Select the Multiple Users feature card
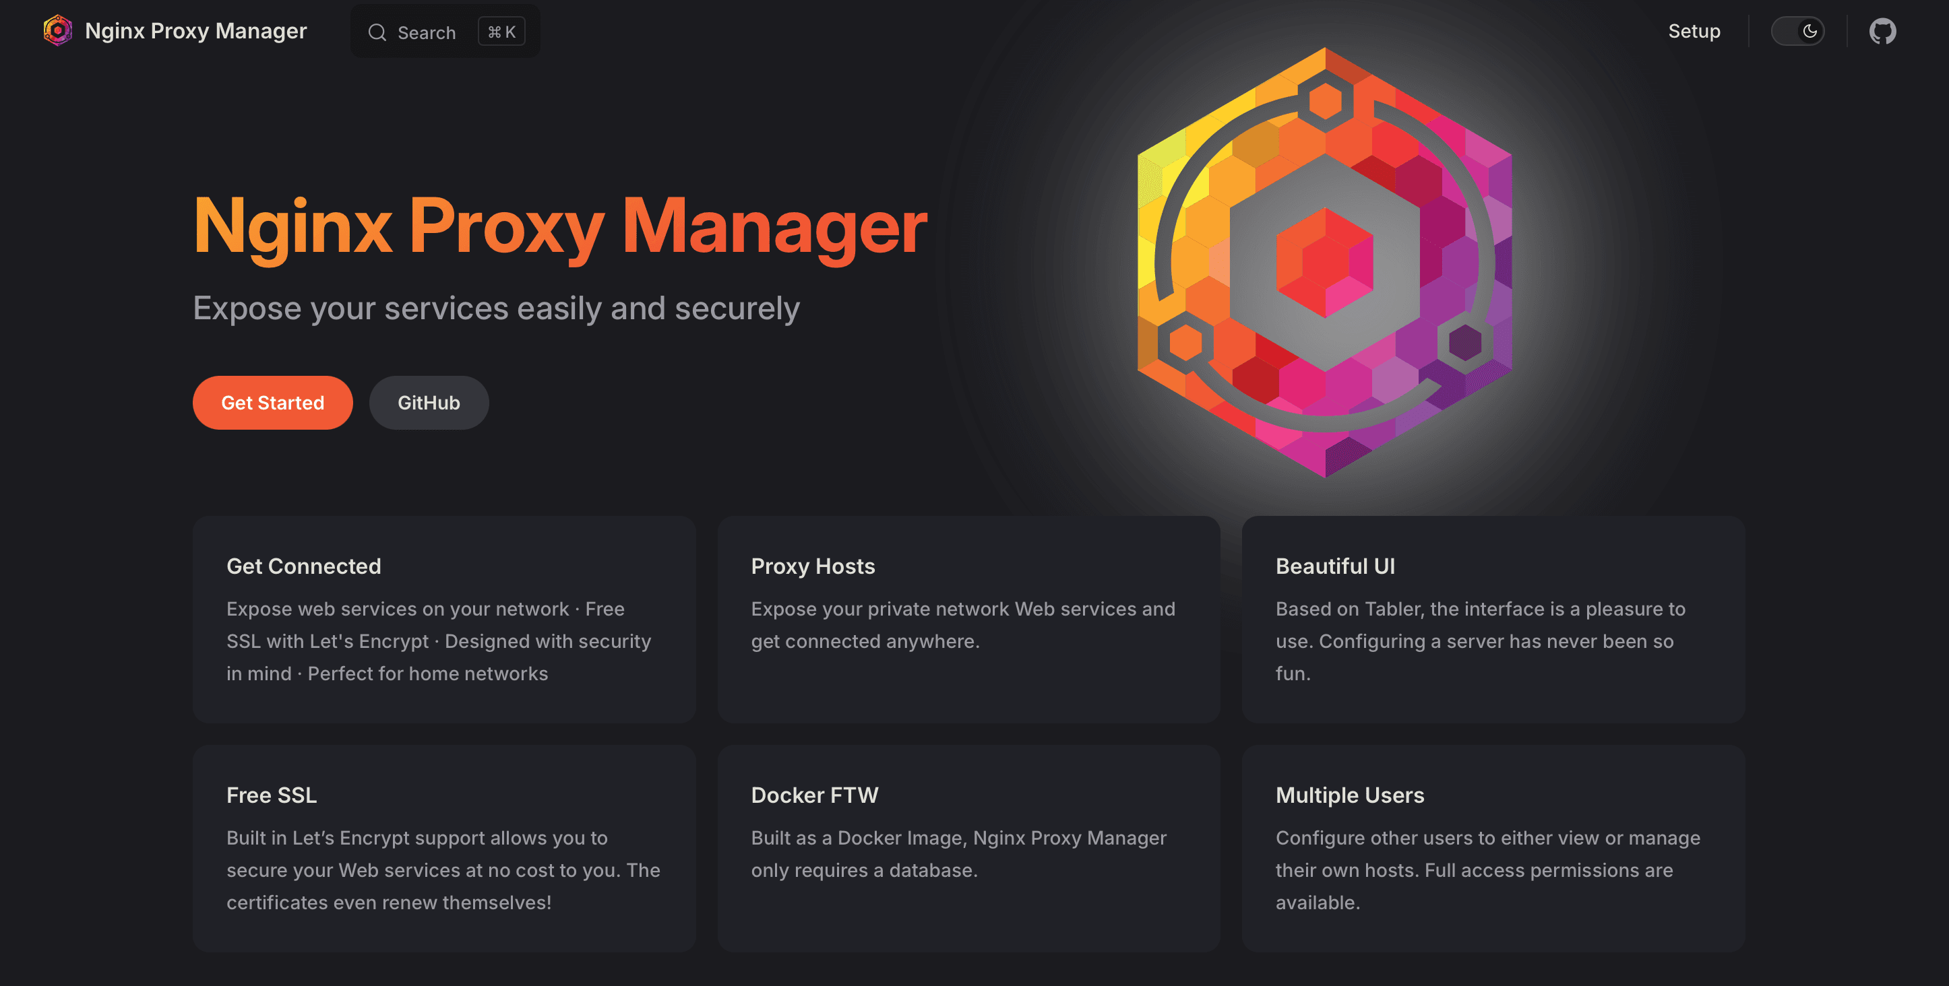Viewport: 1949px width, 986px height. [1492, 848]
